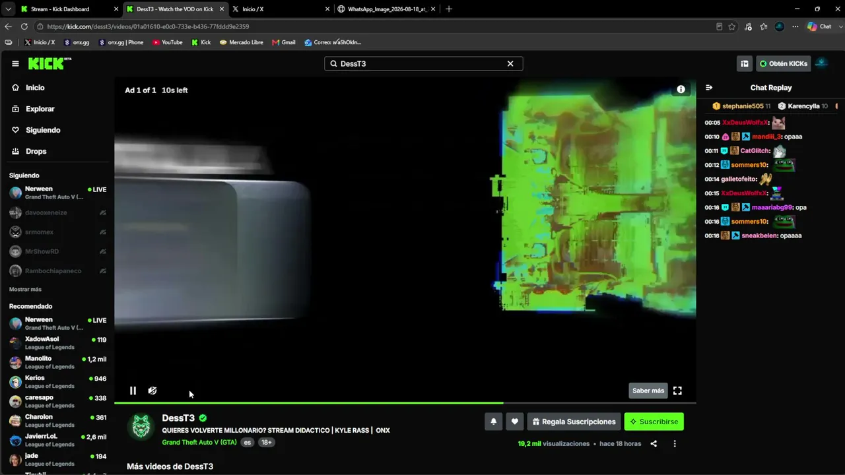
Task: Open recommended channel caresapo
Action: (x=57, y=401)
